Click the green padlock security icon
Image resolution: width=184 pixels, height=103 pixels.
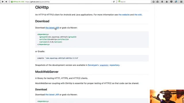click(x=12, y=2)
